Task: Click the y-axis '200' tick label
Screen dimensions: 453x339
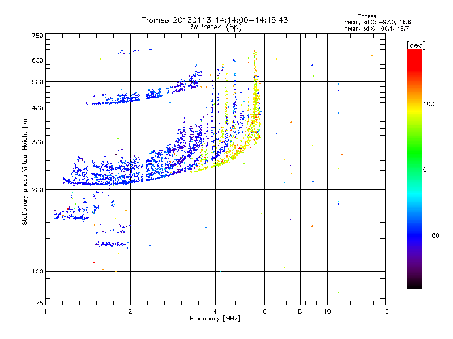Action: (x=37, y=190)
